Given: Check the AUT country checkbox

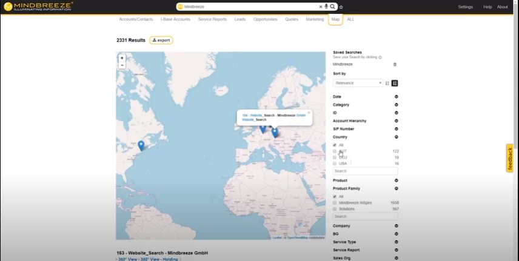Looking at the screenshot, I should [x=335, y=151].
